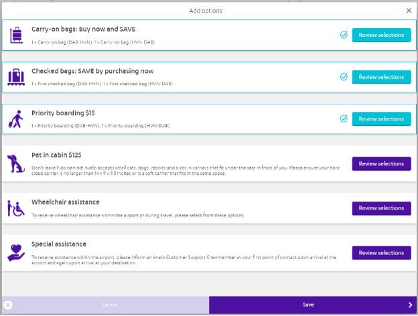
Task: Click the 'Wheelchair assistance' heading
Action: [66, 202]
